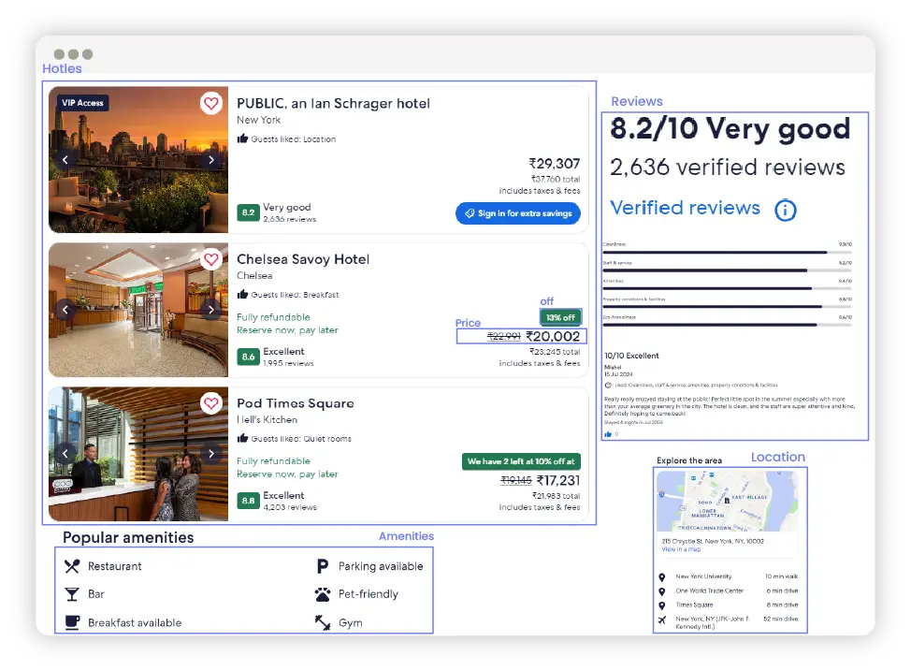Open Pod Times Square listing title
This screenshot has width=911, height=671.
(296, 403)
